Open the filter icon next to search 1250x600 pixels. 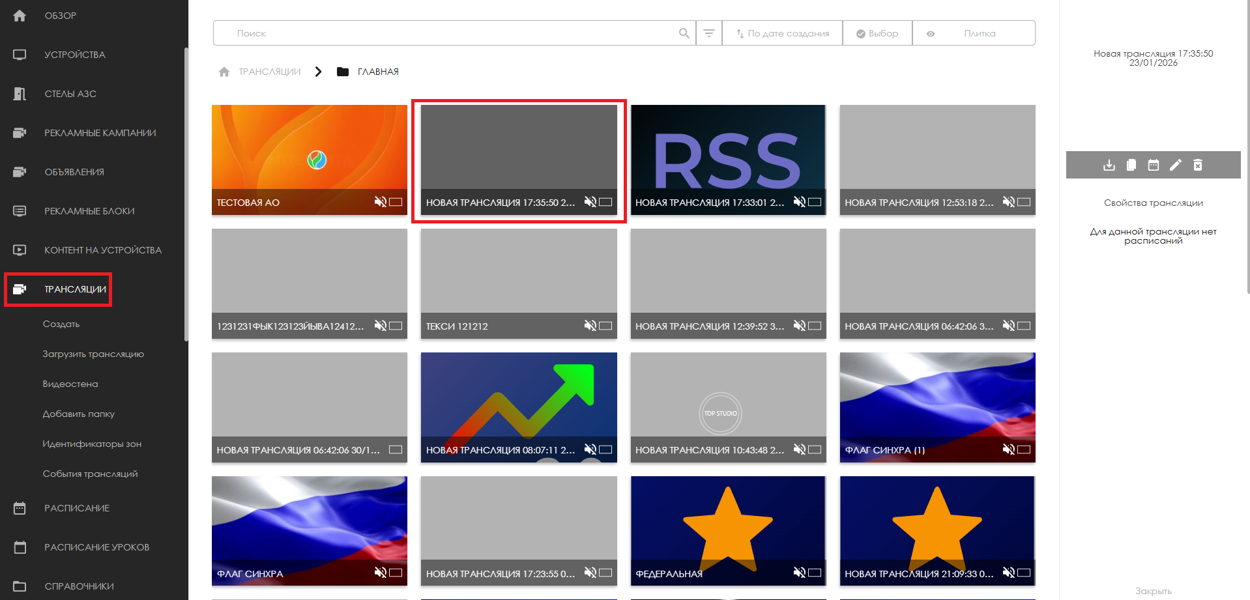pos(709,33)
